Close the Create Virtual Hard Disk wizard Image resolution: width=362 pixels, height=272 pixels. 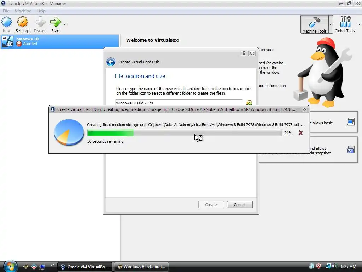point(252,53)
